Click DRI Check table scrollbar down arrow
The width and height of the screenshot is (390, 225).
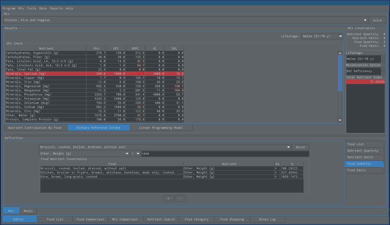(x=340, y=120)
